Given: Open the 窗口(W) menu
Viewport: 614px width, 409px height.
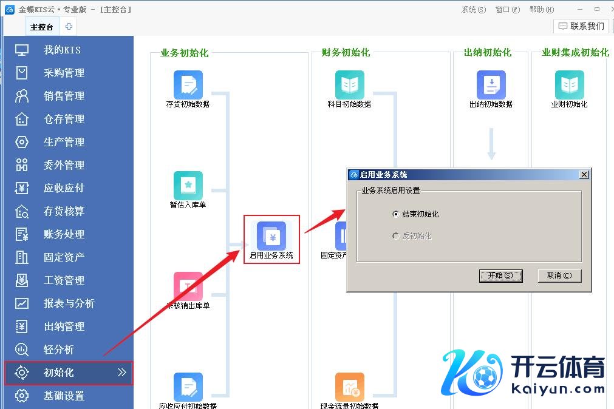Looking at the screenshot, I should (x=507, y=10).
